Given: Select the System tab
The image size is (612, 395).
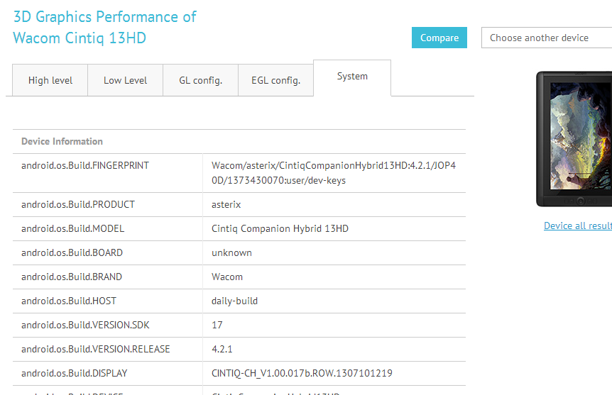Looking at the screenshot, I should click(352, 77).
